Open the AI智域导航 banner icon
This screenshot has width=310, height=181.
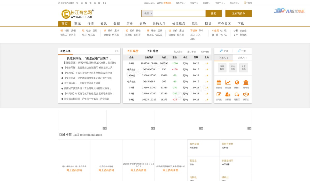(289, 11)
